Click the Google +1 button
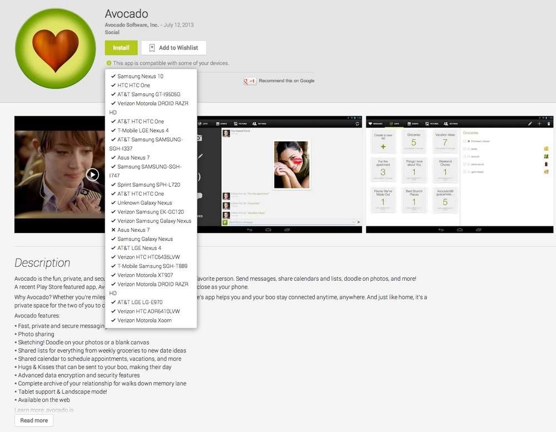Image resolution: width=556 pixels, height=432 pixels. (250, 81)
